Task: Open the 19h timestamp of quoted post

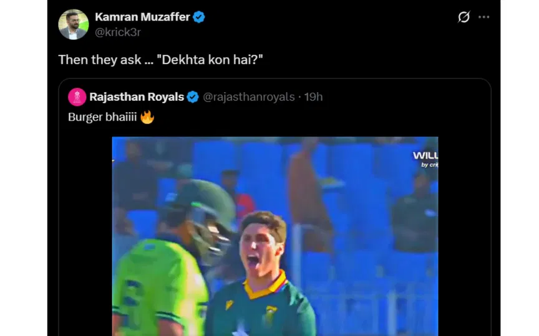Action: click(x=313, y=96)
